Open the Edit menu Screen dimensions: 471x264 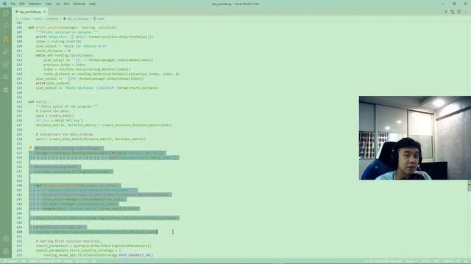22,4
